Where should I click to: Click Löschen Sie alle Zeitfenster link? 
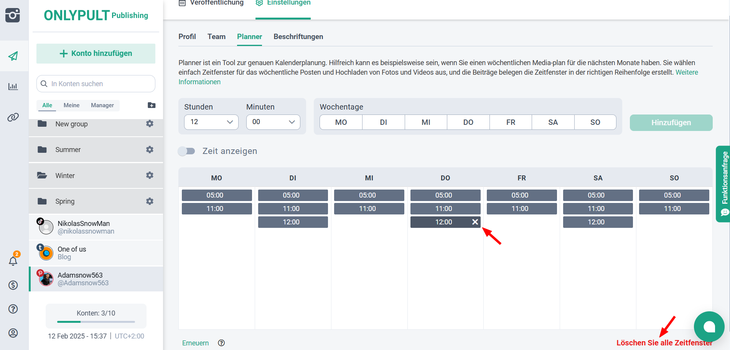[x=664, y=343]
